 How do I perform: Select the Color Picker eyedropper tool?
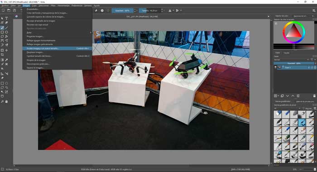tap(6, 60)
